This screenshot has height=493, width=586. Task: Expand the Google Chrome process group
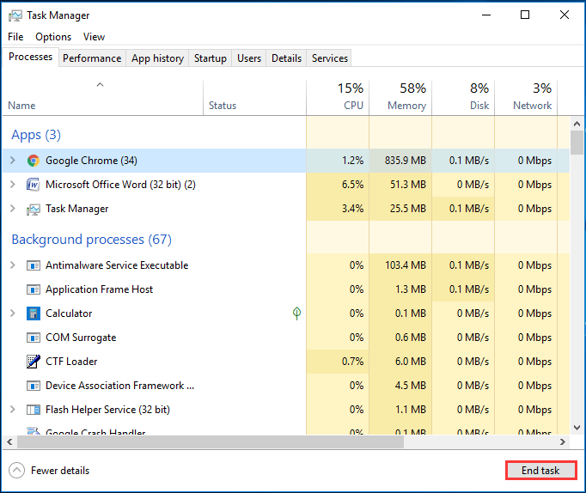[x=12, y=161]
